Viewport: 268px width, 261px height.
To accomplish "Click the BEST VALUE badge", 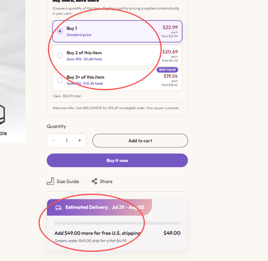I will [x=167, y=70].
